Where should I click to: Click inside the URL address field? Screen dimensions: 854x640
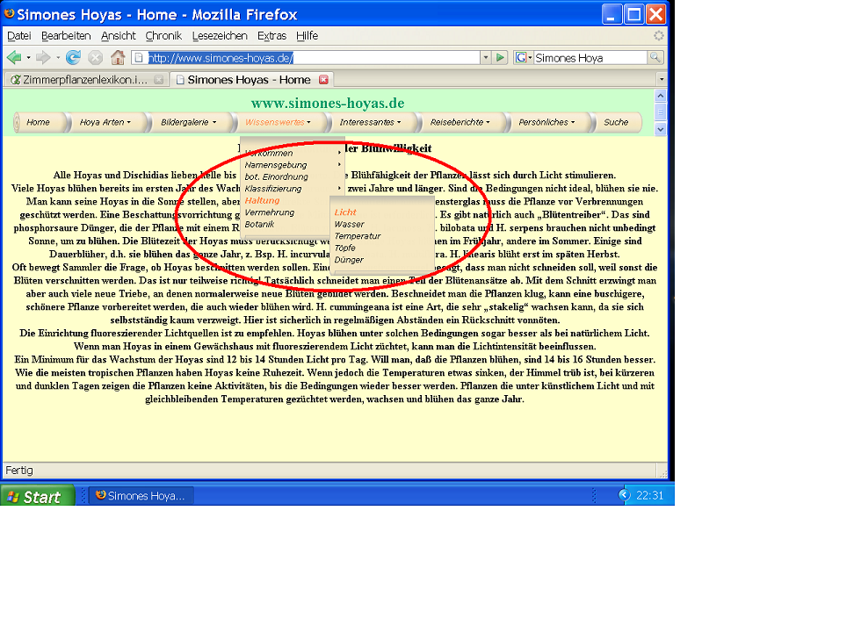(308, 58)
